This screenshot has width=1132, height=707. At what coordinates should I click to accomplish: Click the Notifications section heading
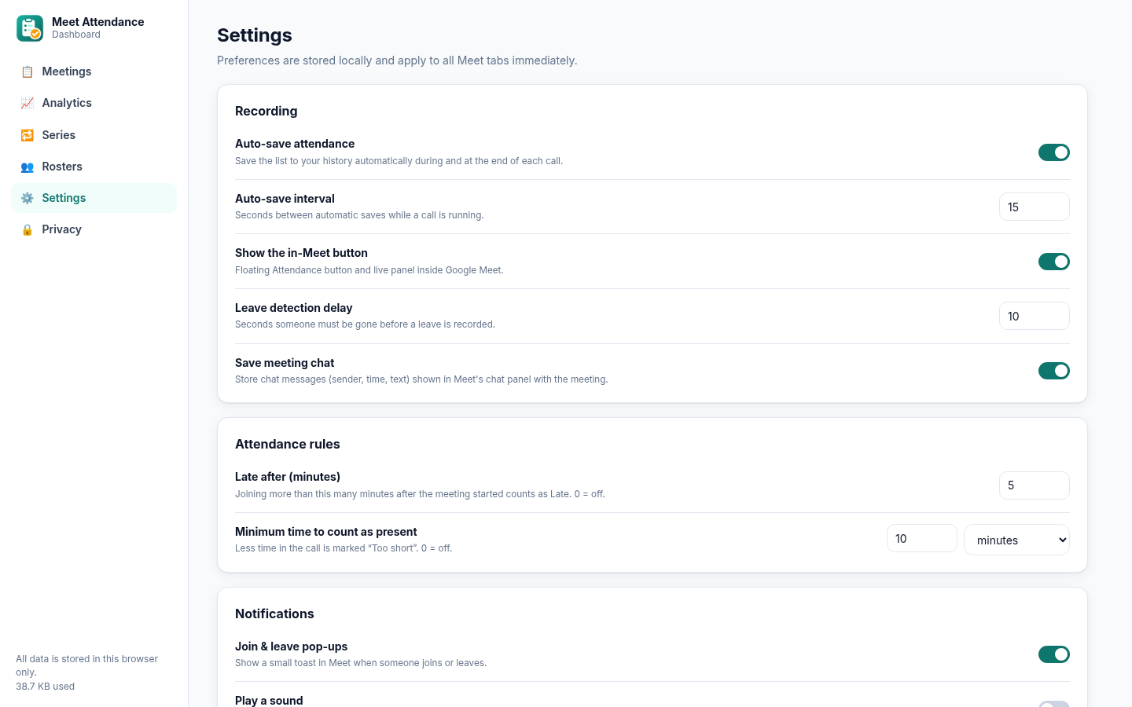[x=274, y=614]
